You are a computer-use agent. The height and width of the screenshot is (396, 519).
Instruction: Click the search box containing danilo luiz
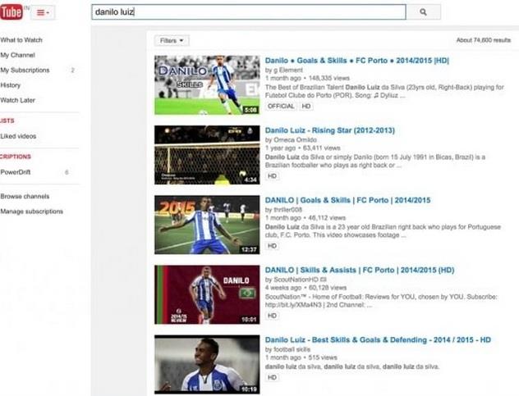click(246, 12)
